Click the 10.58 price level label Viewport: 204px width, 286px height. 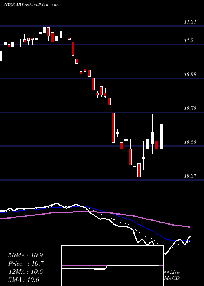[x=189, y=142]
